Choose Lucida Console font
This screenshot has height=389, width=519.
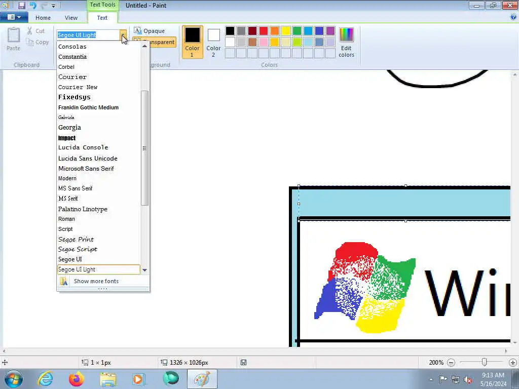tap(99, 147)
